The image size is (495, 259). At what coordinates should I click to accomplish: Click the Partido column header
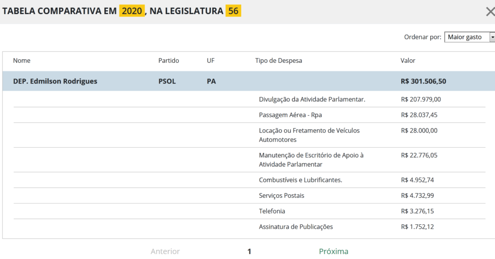[x=169, y=61]
